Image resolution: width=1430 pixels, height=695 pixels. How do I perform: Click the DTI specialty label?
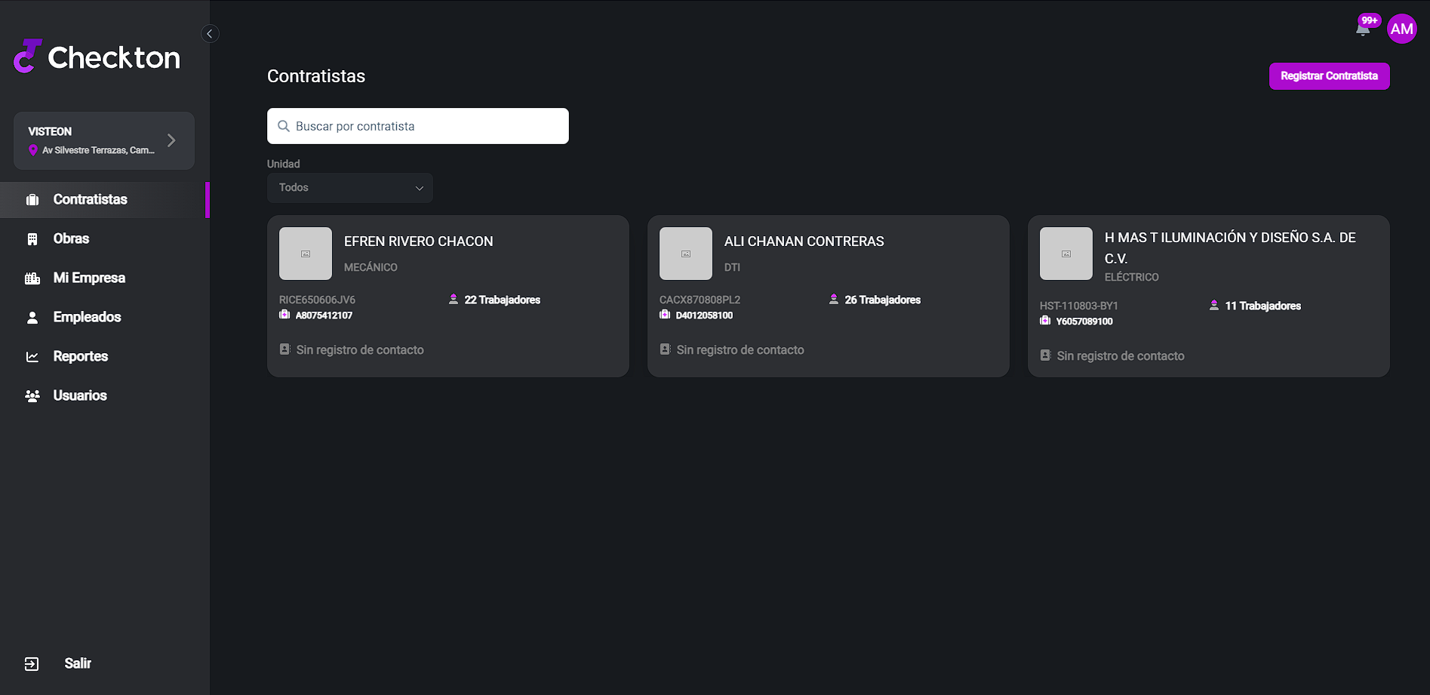[x=732, y=267]
